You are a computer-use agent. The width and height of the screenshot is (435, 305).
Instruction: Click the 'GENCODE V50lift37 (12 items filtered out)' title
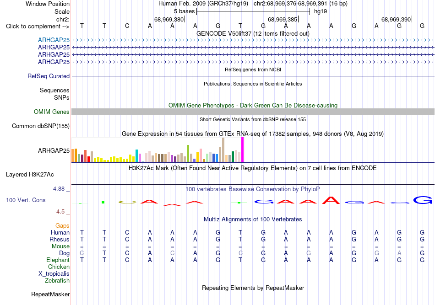pos(253,33)
